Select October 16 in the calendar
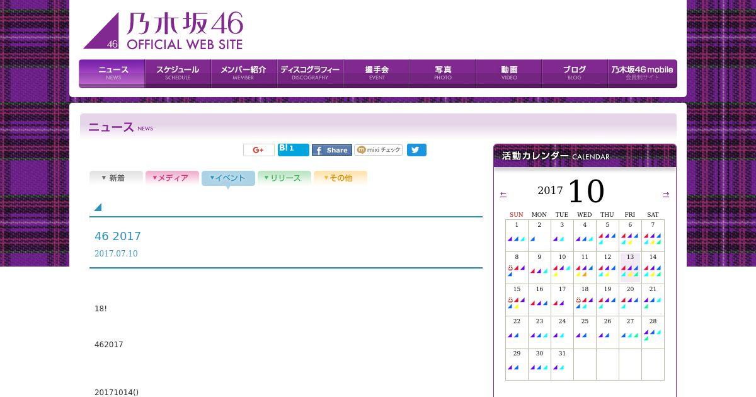This screenshot has width=756, height=397. [x=539, y=299]
